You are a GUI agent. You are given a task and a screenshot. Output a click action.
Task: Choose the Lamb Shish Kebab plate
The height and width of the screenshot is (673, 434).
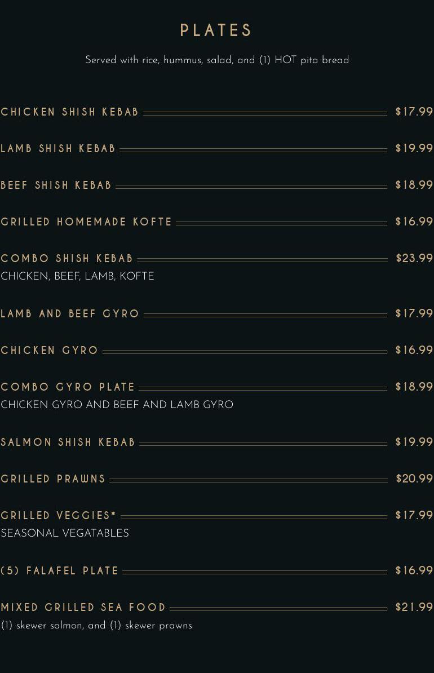pos(58,149)
